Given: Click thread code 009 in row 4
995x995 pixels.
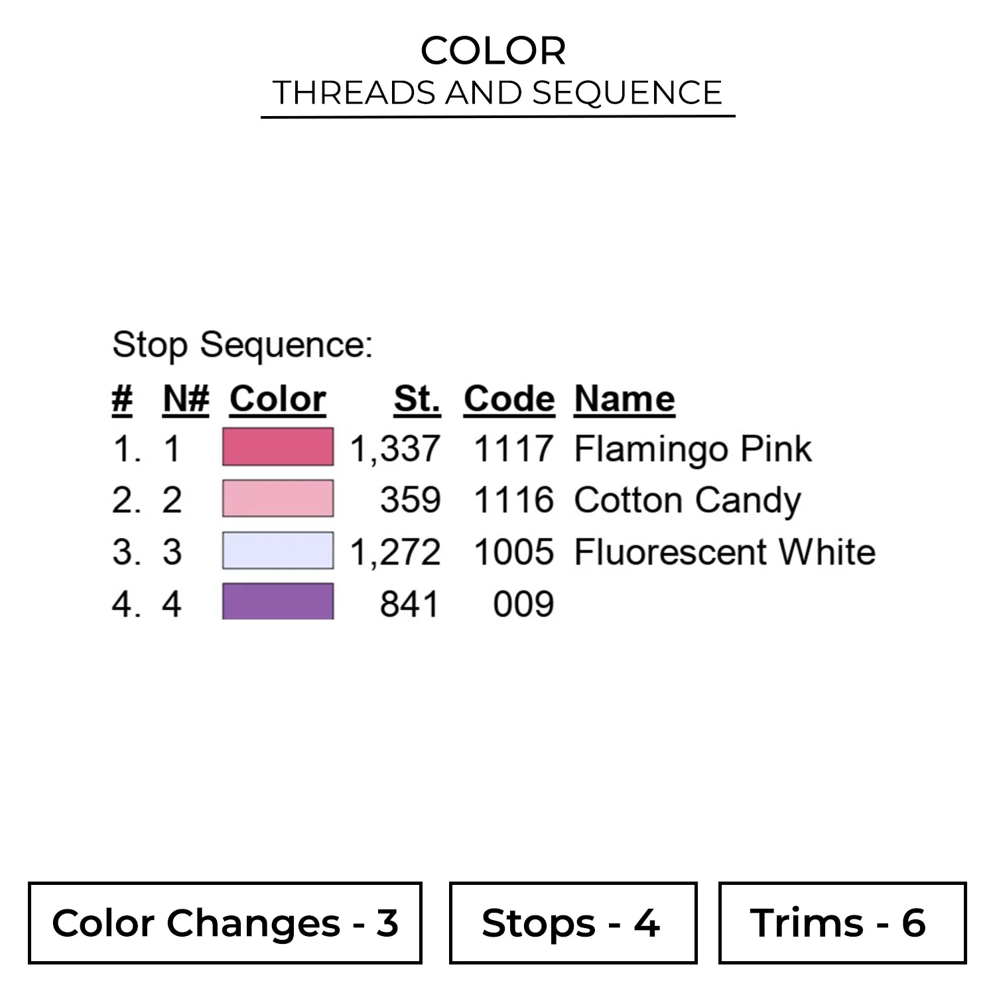Looking at the screenshot, I should [x=523, y=604].
